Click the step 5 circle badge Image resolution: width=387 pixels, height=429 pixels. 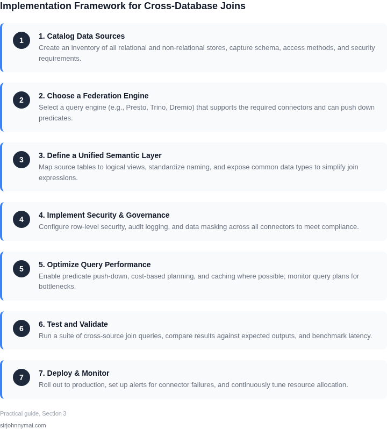pyautogui.click(x=21, y=269)
